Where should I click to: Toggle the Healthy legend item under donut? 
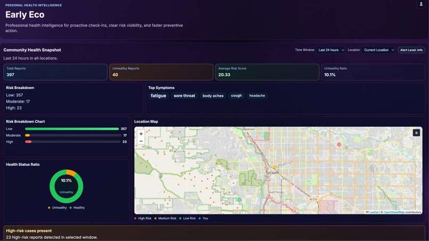[77, 208]
